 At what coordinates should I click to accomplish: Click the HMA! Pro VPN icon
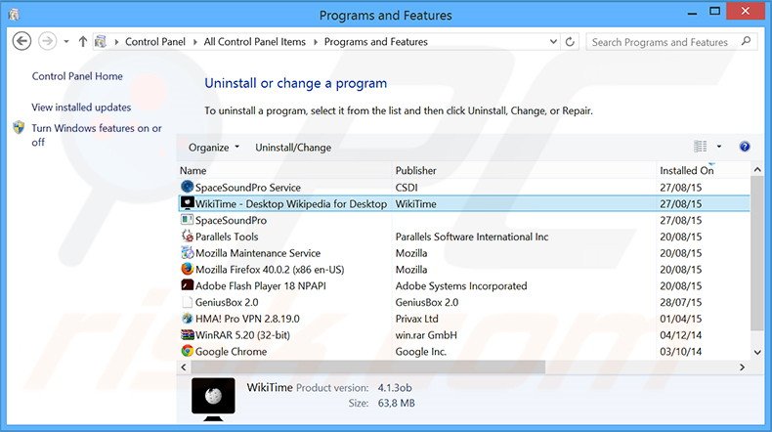[187, 319]
